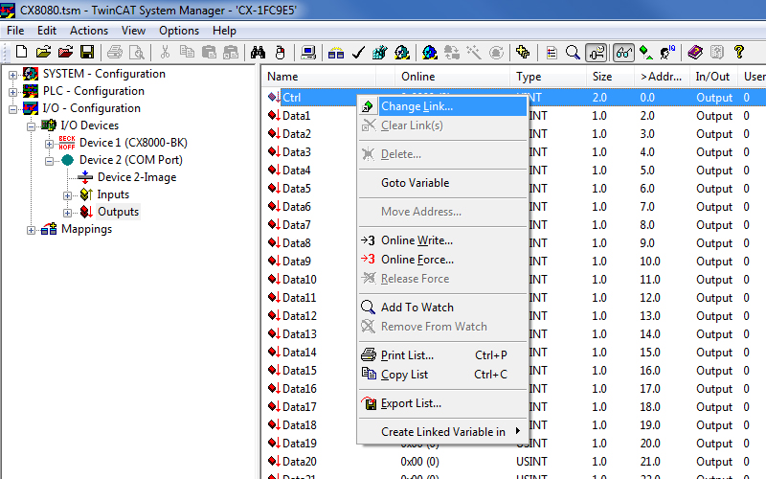The width and height of the screenshot is (766, 479).
Task: Click the purple help book toolbar icon
Action: 695,52
